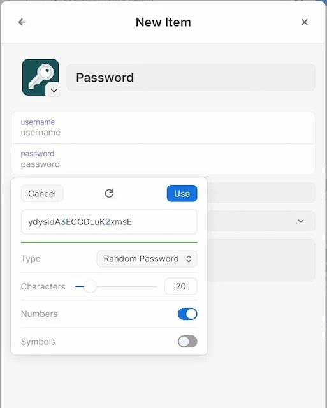Image resolution: width=327 pixels, height=408 pixels.
Task: Click the Use button
Action: pyautogui.click(x=182, y=193)
